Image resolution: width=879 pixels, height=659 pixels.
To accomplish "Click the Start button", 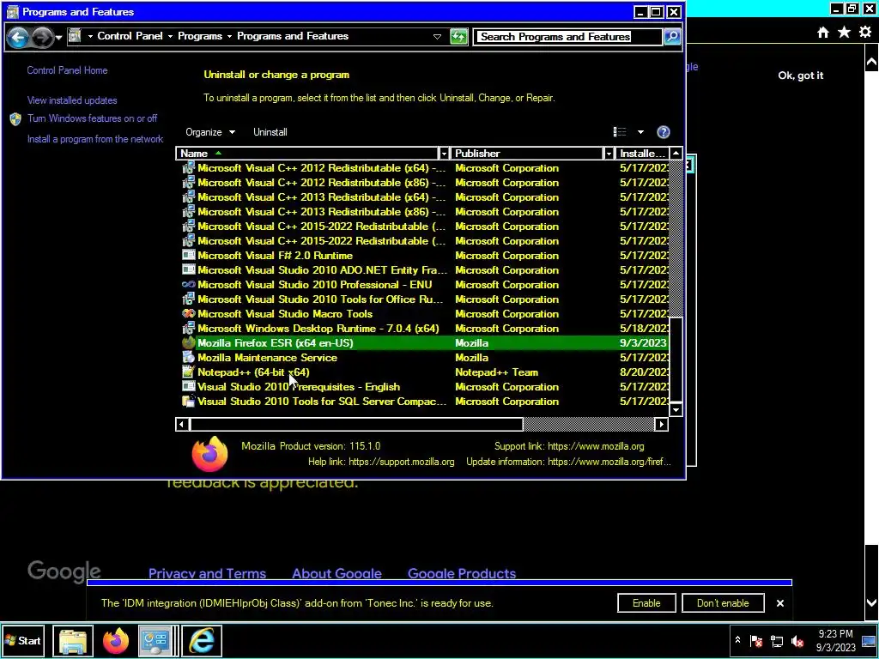I will point(23,640).
